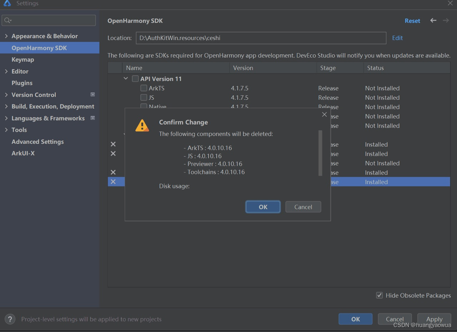Open Advanced Settings page
Screen dimensions: 457x332
(37, 142)
